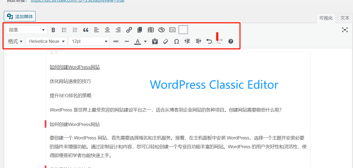Clear formatting with the eraser tool
The height and width of the screenshot is (168, 353).
165,41
